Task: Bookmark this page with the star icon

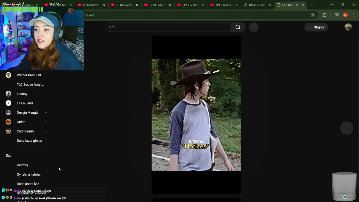Action: click(x=313, y=15)
